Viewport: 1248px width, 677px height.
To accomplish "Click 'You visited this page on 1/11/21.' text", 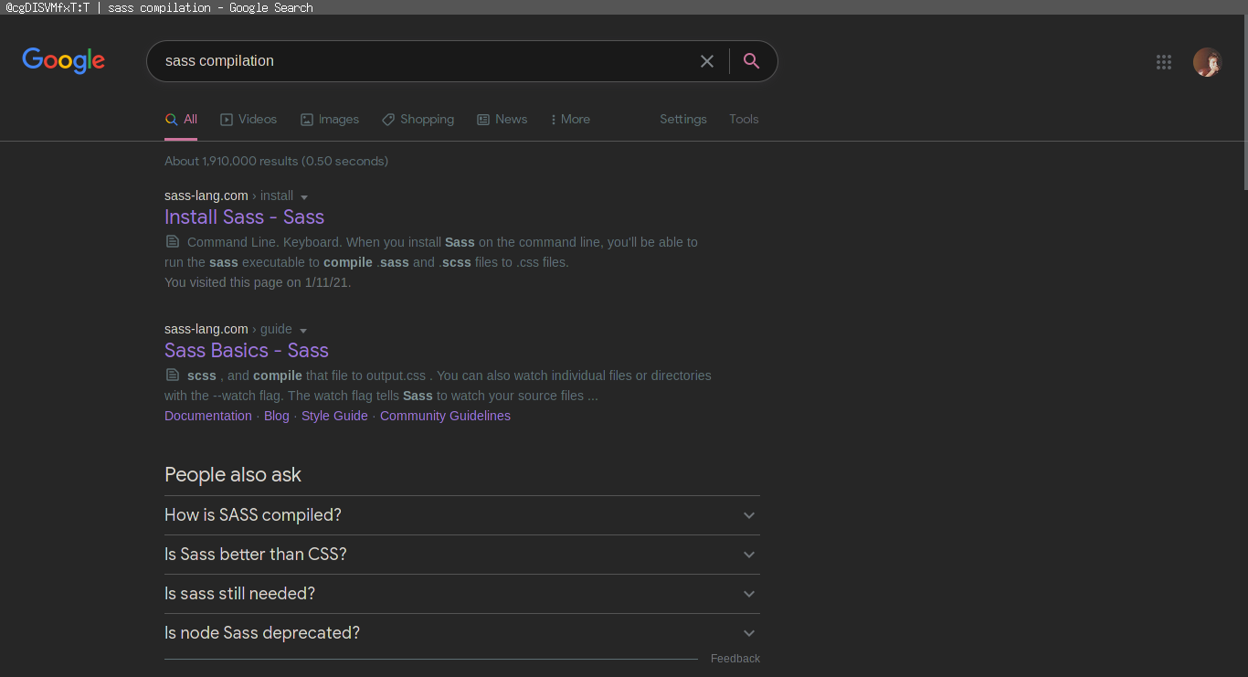I will coord(258,282).
